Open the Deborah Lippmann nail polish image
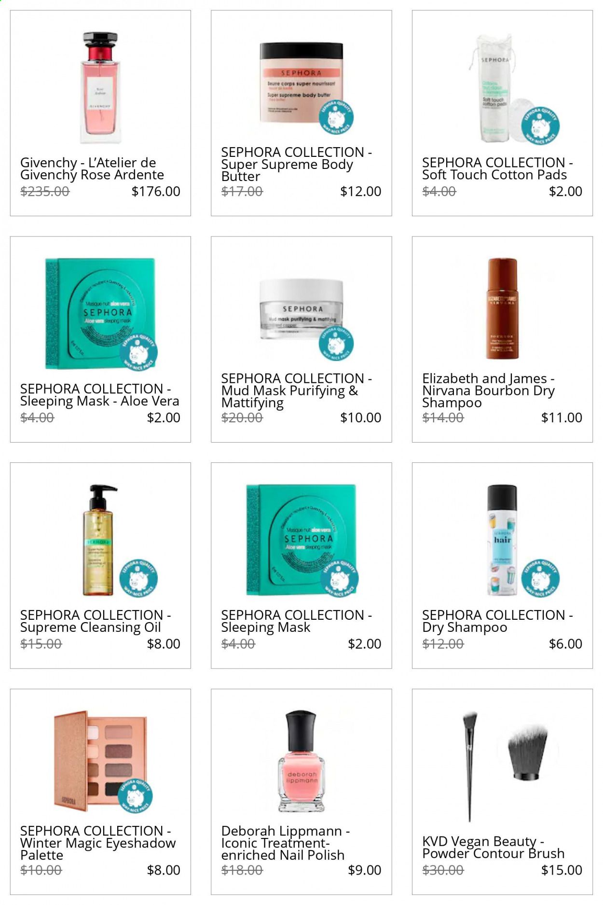Viewport: 603px width, 905px height. (x=301, y=761)
